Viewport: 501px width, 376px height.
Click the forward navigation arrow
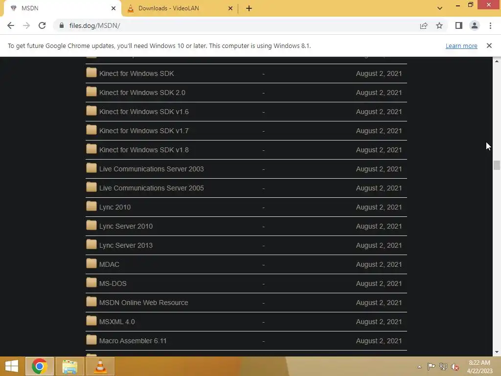[x=26, y=25]
